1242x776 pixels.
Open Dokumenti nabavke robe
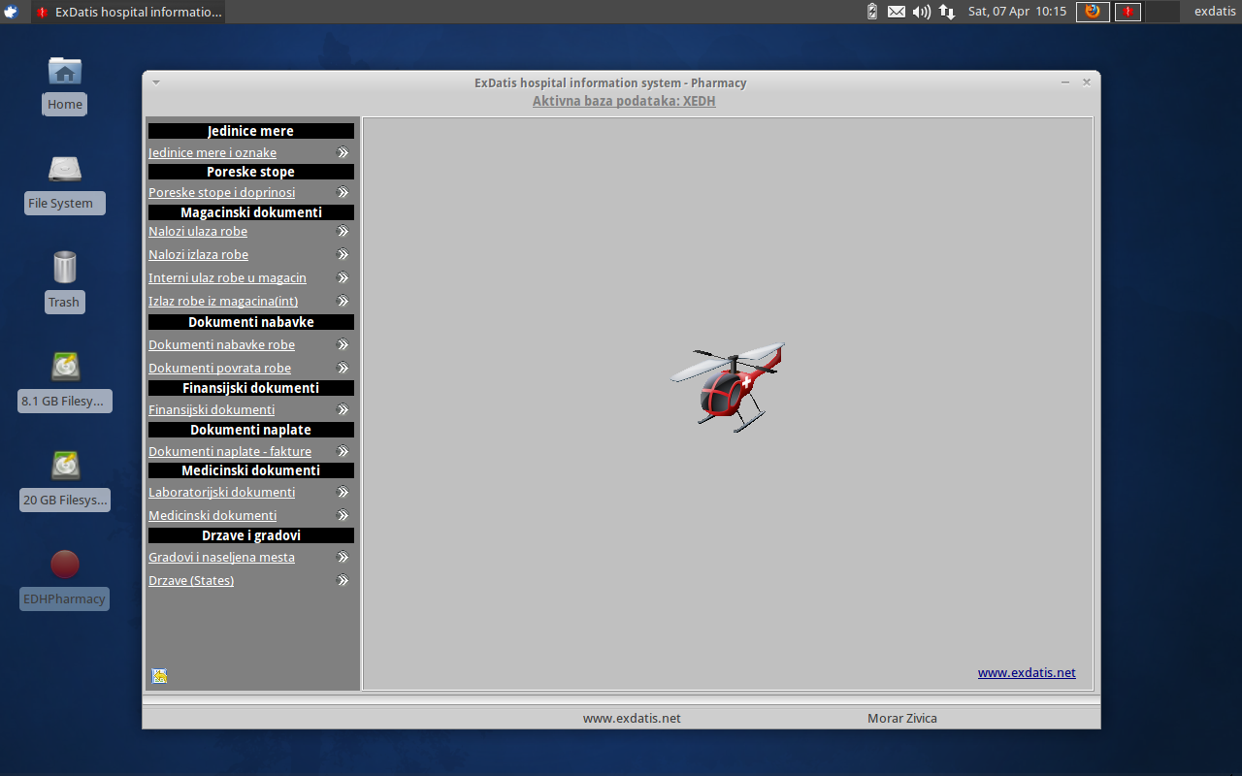point(221,344)
